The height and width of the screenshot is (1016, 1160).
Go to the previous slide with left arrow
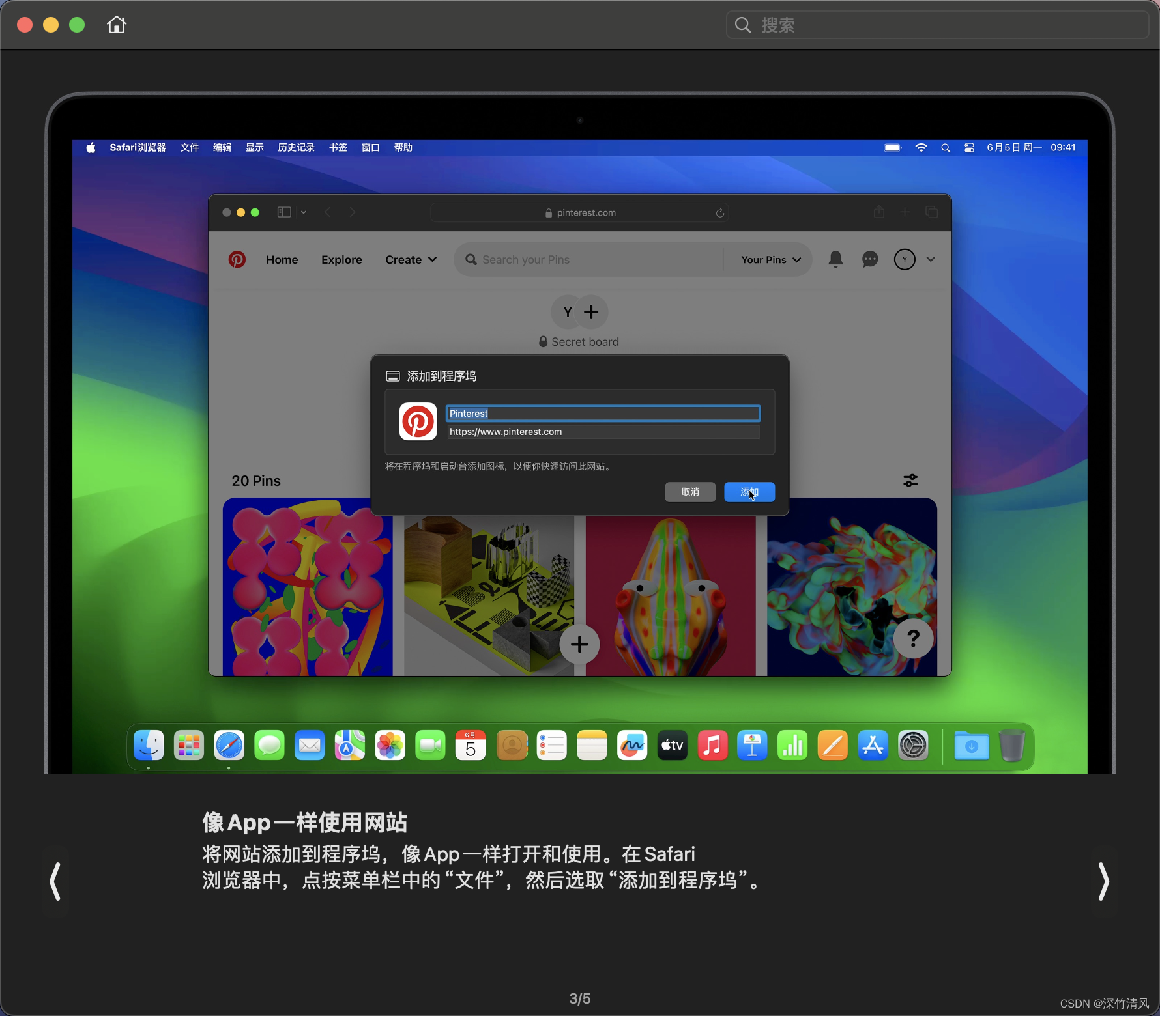click(56, 881)
